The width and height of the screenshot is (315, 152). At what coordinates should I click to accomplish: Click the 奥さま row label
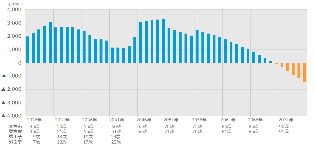15,132
